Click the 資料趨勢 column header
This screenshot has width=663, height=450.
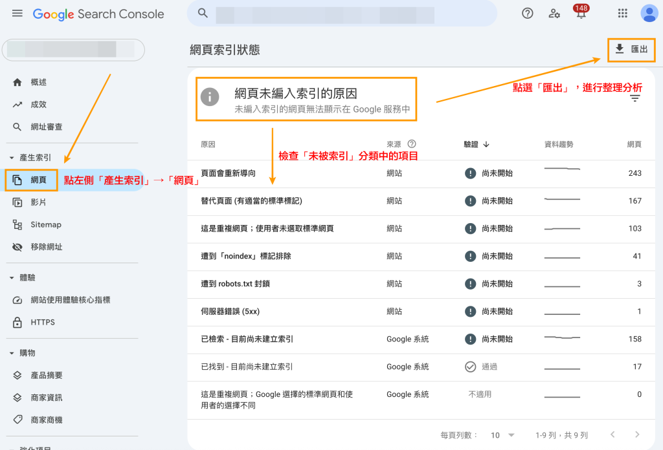pos(559,144)
